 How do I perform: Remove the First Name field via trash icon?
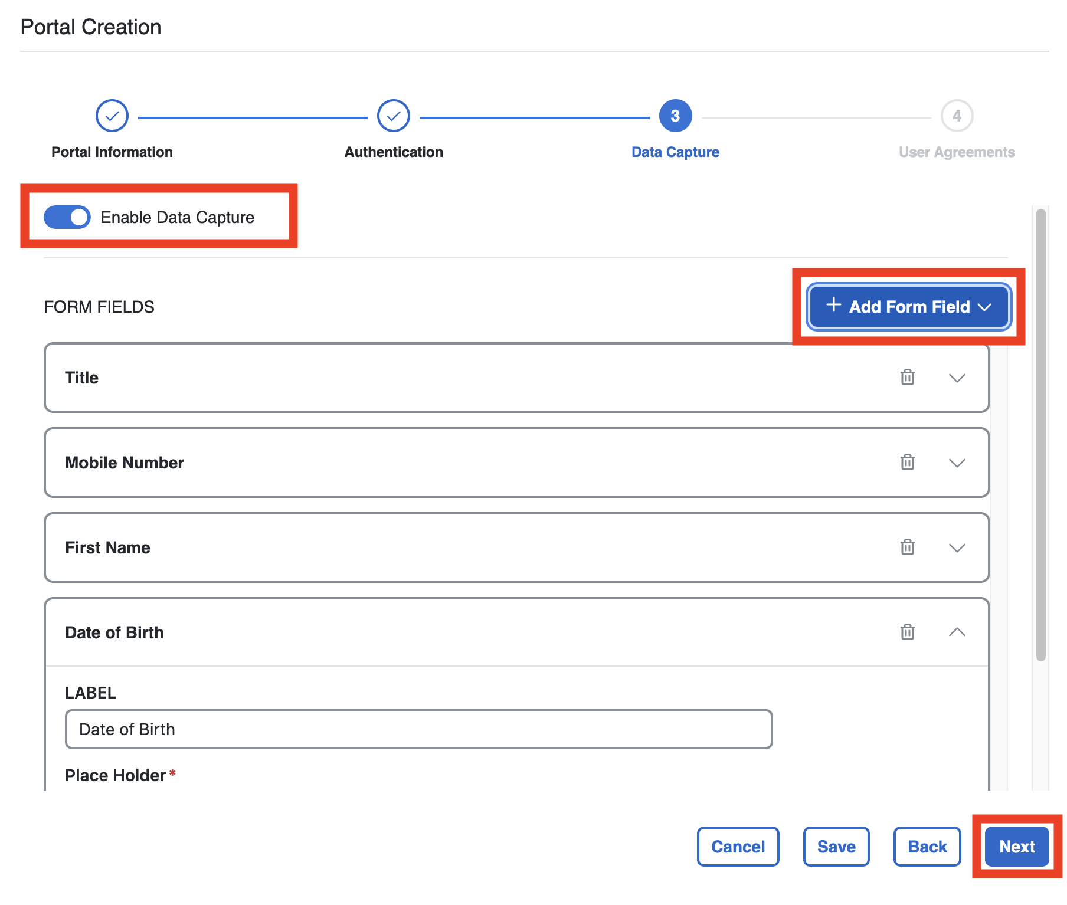[x=907, y=547]
